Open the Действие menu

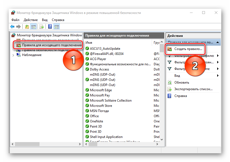31,20
